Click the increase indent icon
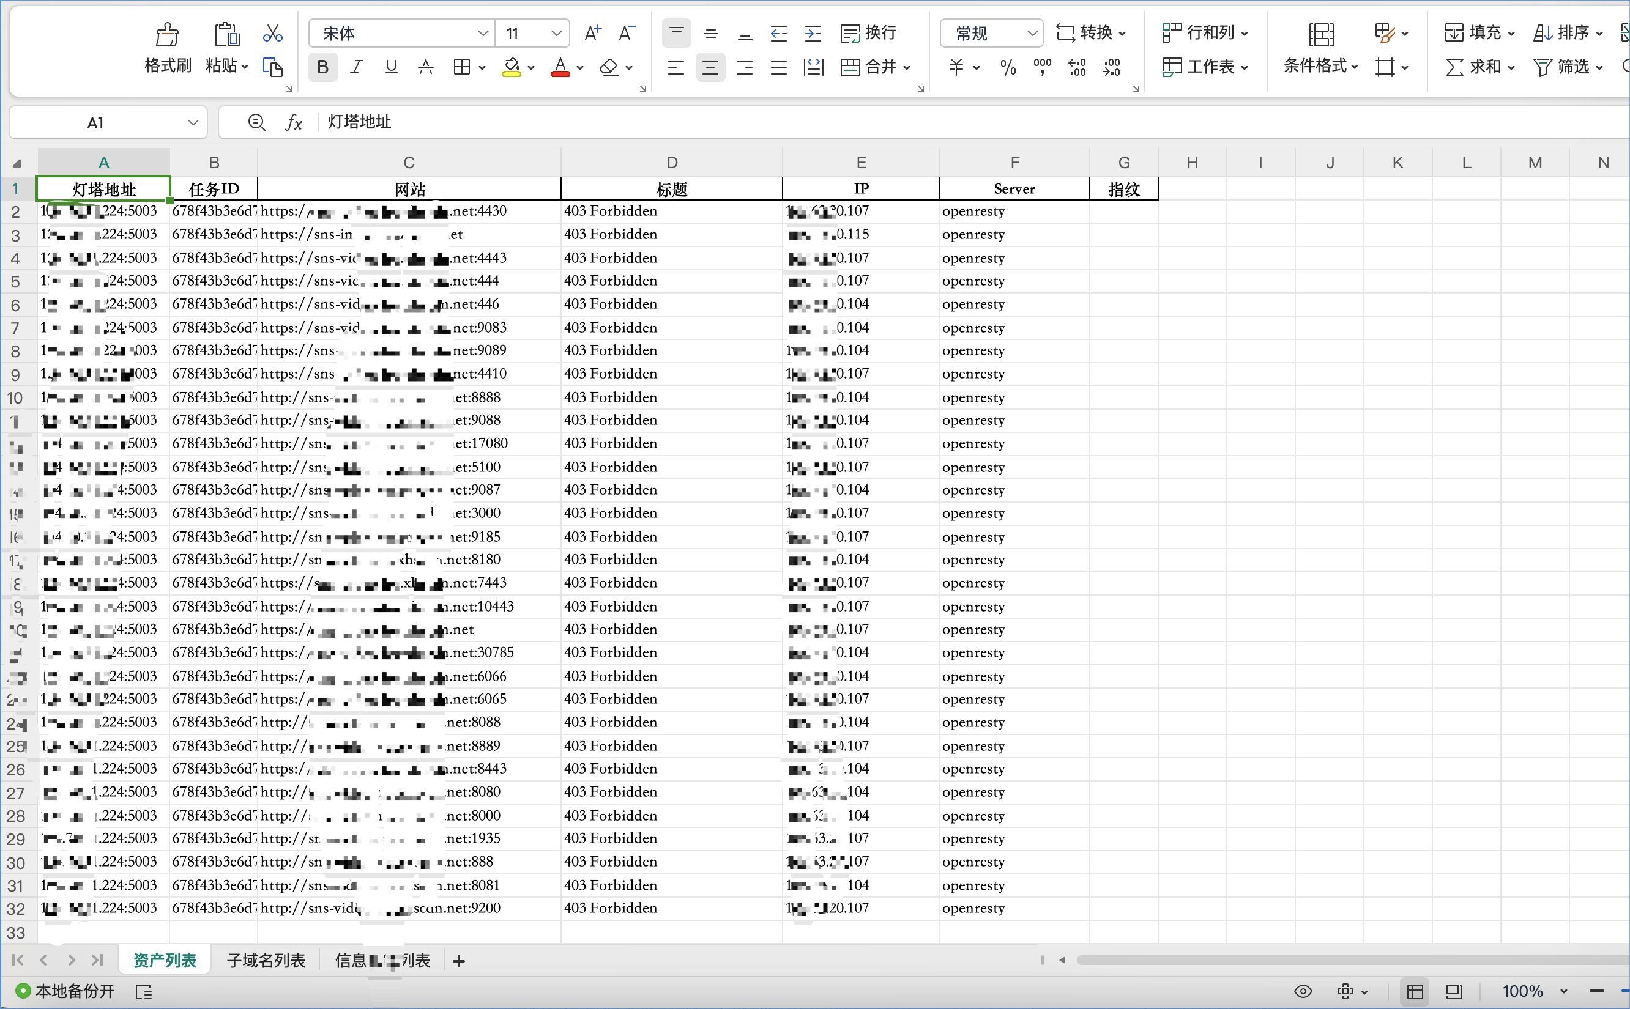This screenshot has height=1009, width=1630. click(x=813, y=34)
